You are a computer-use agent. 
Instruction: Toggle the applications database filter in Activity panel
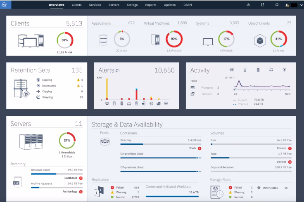pyautogui.click(x=245, y=70)
